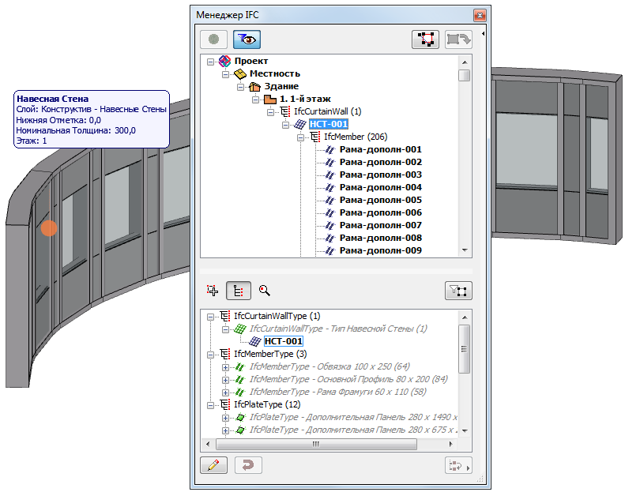Screen dimensions: 625x492
Task: Toggle the tree-view display button
Action: pos(239,291)
